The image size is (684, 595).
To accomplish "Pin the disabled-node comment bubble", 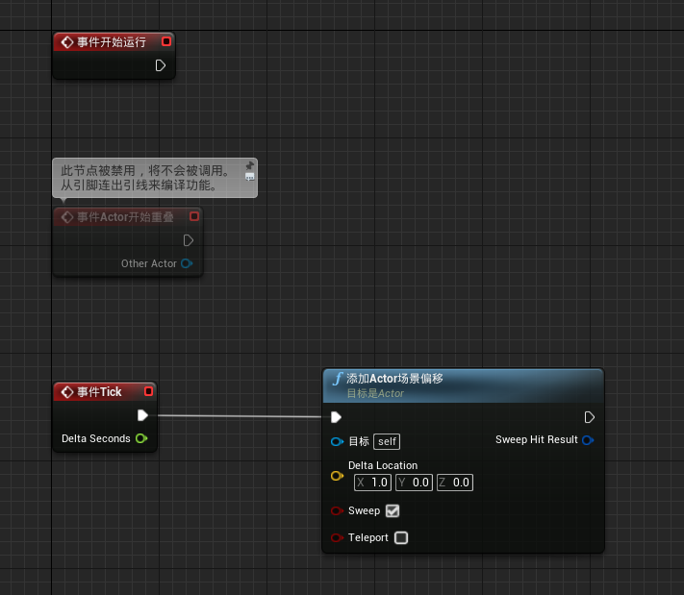I will 250,165.
